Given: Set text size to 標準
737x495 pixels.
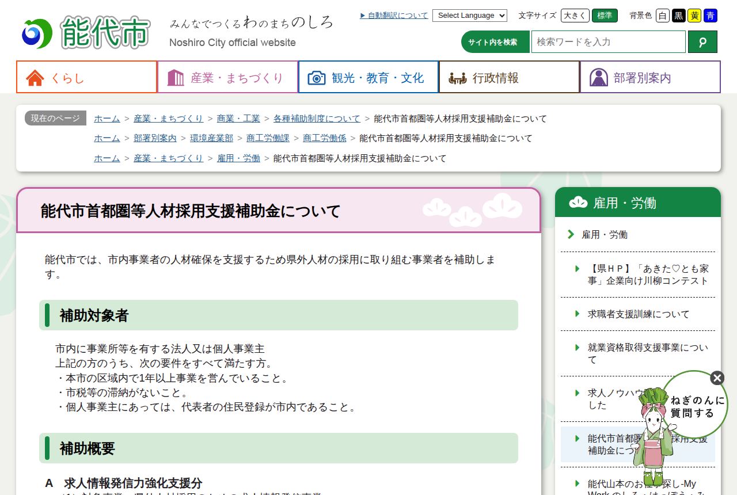Looking at the screenshot, I should (x=605, y=16).
